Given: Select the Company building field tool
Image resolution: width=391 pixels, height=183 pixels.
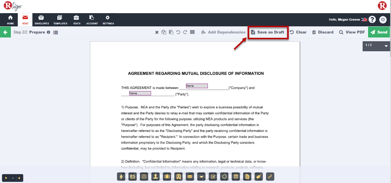Looking at the screenshot, I should [178, 177].
